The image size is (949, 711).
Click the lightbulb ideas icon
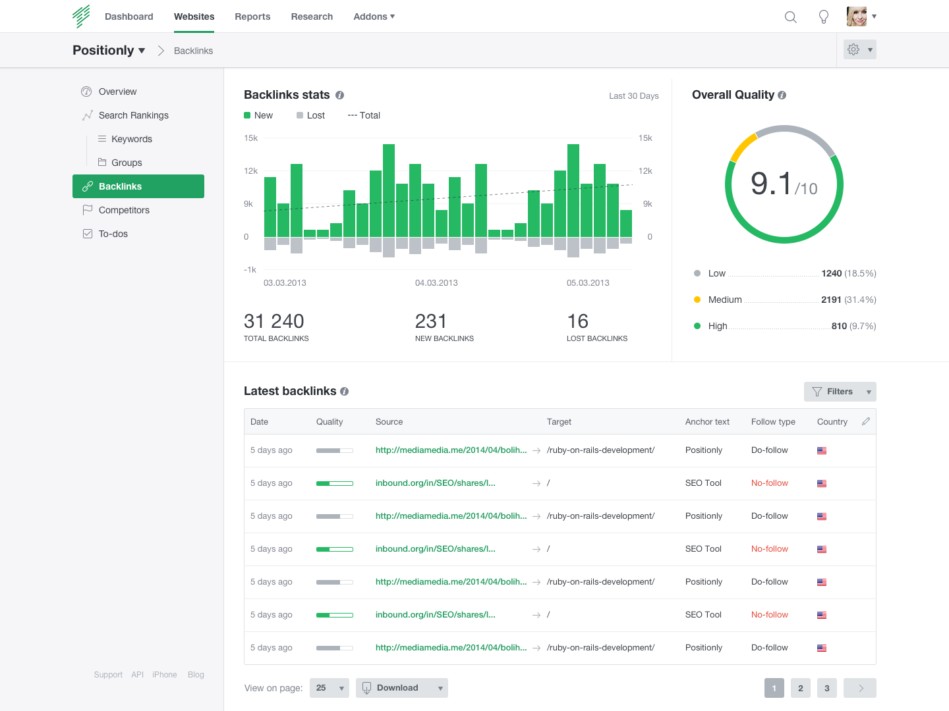coord(824,17)
